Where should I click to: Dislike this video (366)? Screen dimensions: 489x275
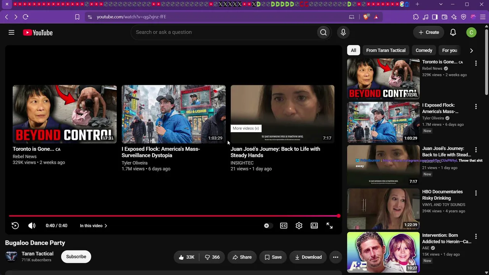click(212, 257)
